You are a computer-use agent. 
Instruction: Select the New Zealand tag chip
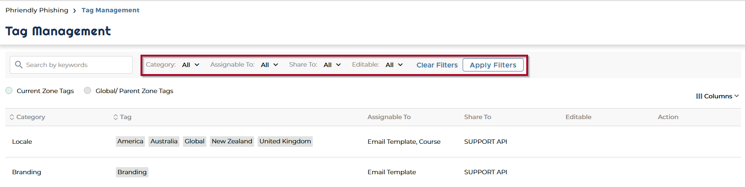click(x=232, y=141)
